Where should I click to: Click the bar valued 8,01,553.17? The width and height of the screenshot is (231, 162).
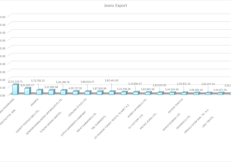pos(27,91)
